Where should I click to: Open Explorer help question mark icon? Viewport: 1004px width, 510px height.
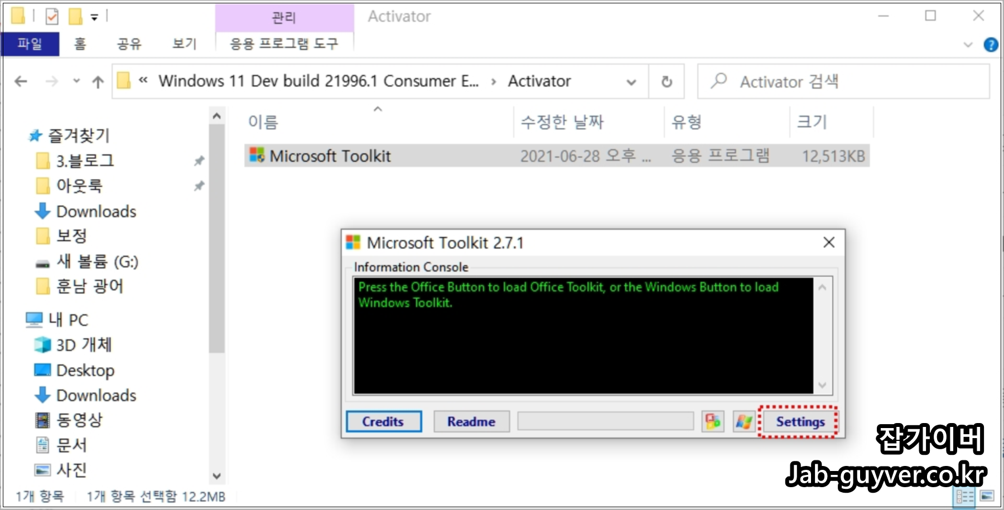point(991,45)
